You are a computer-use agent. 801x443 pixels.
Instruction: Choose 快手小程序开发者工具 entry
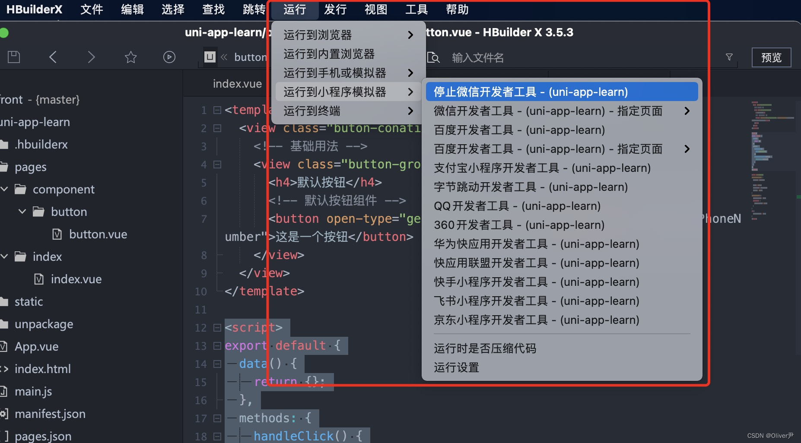point(562,282)
